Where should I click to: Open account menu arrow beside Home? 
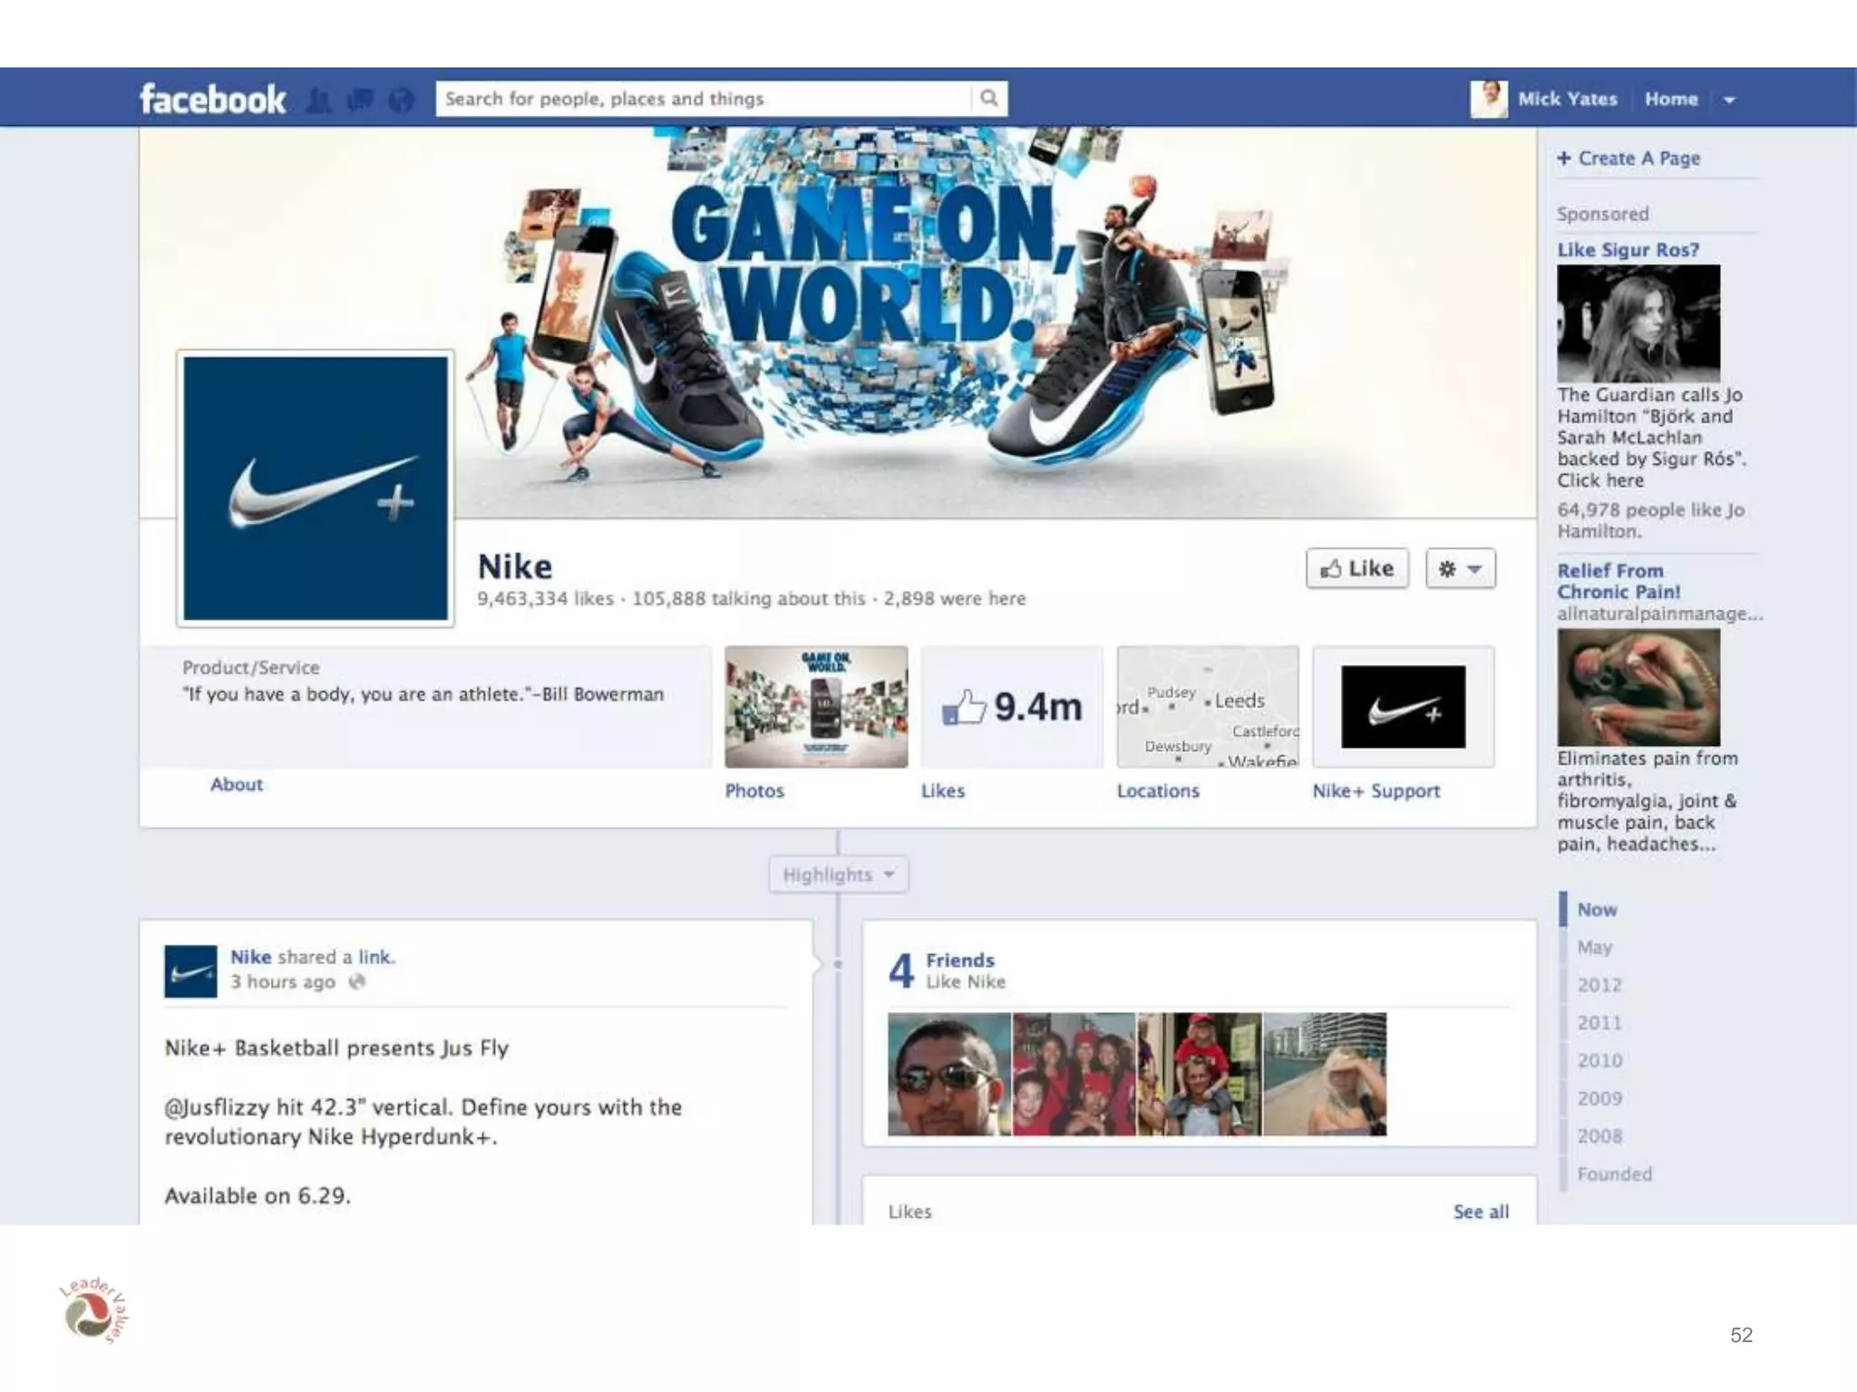(x=1729, y=100)
